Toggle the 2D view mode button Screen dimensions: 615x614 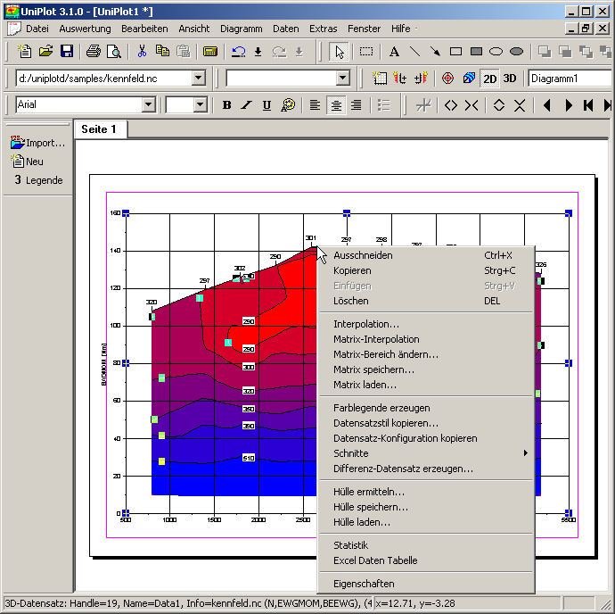(489, 79)
